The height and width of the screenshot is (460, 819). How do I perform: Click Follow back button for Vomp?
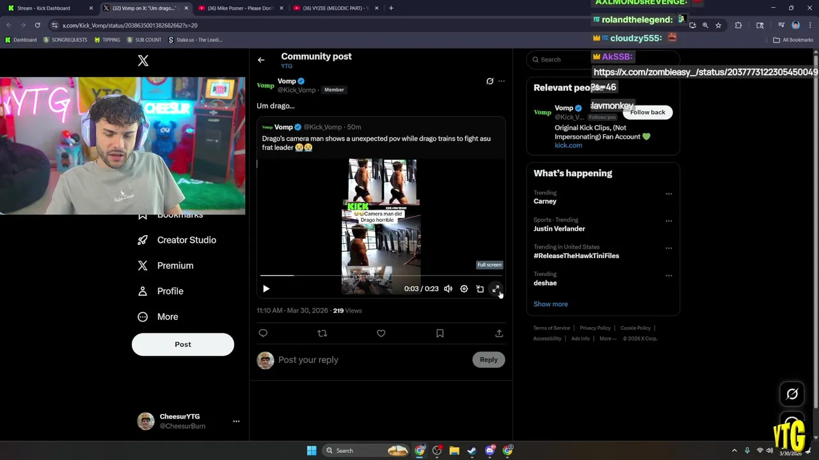(648, 112)
